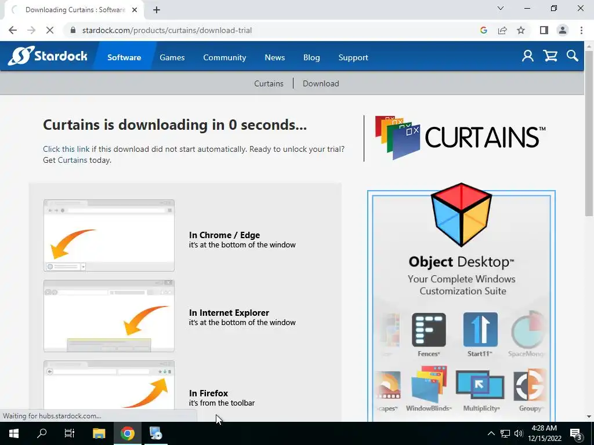Go to the Download sub-navigation link
This screenshot has width=594, height=445.
click(x=321, y=83)
